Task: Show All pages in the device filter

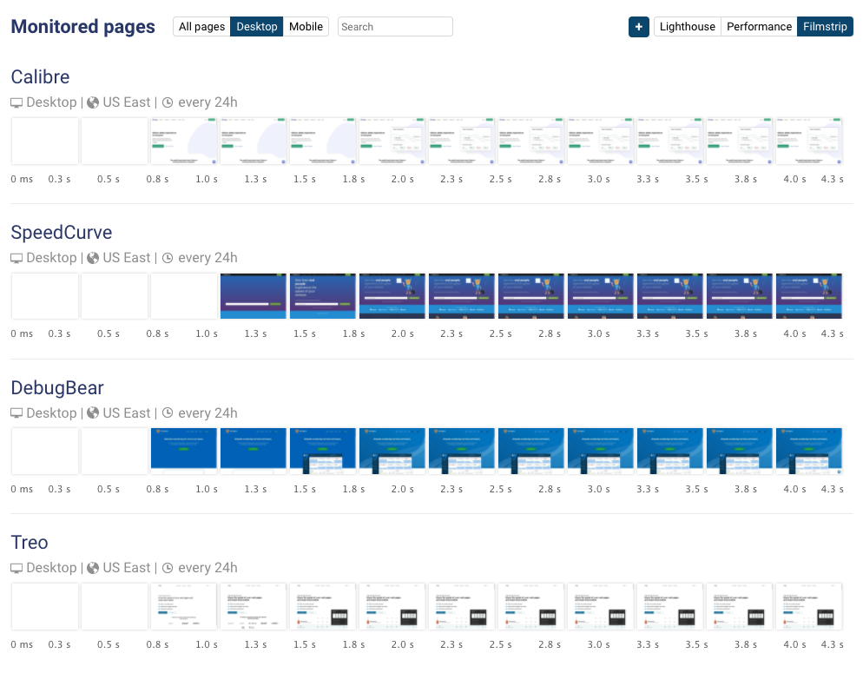Action: (x=201, y=27)
